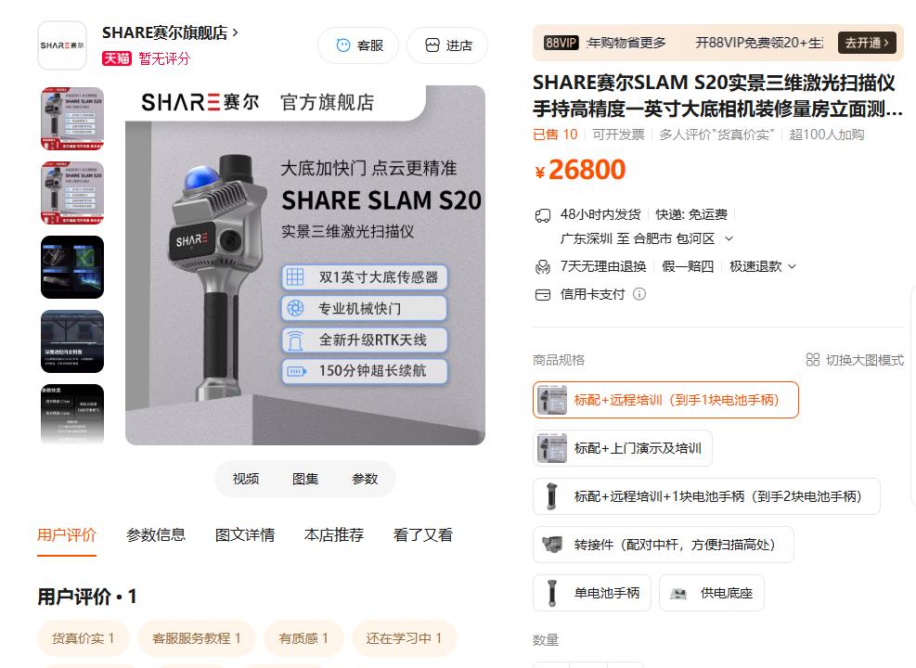Select the third product thumbnail image
The height and width of the screenshot is (668, 916).
coord(72,267)
